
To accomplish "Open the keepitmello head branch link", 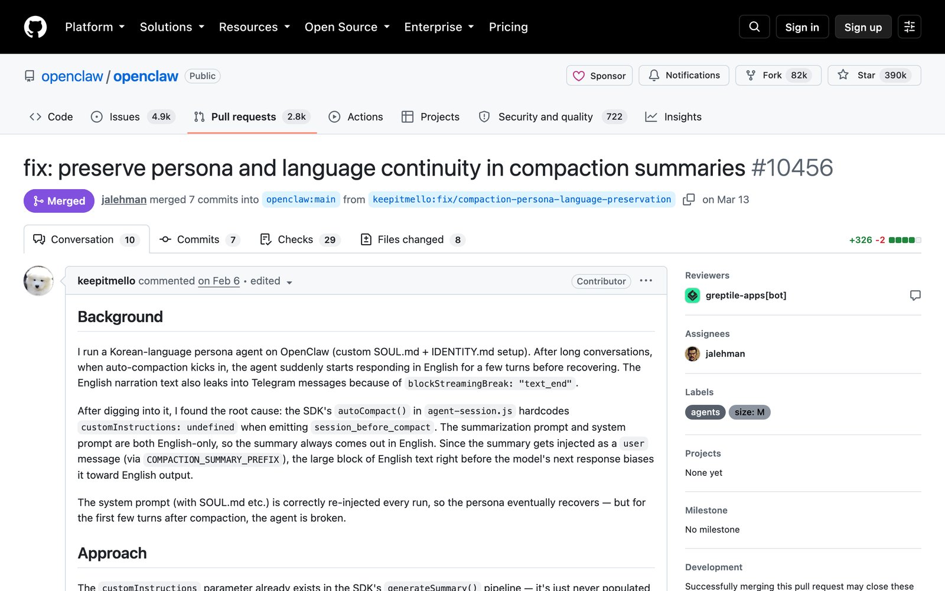I will pos(522,200).
